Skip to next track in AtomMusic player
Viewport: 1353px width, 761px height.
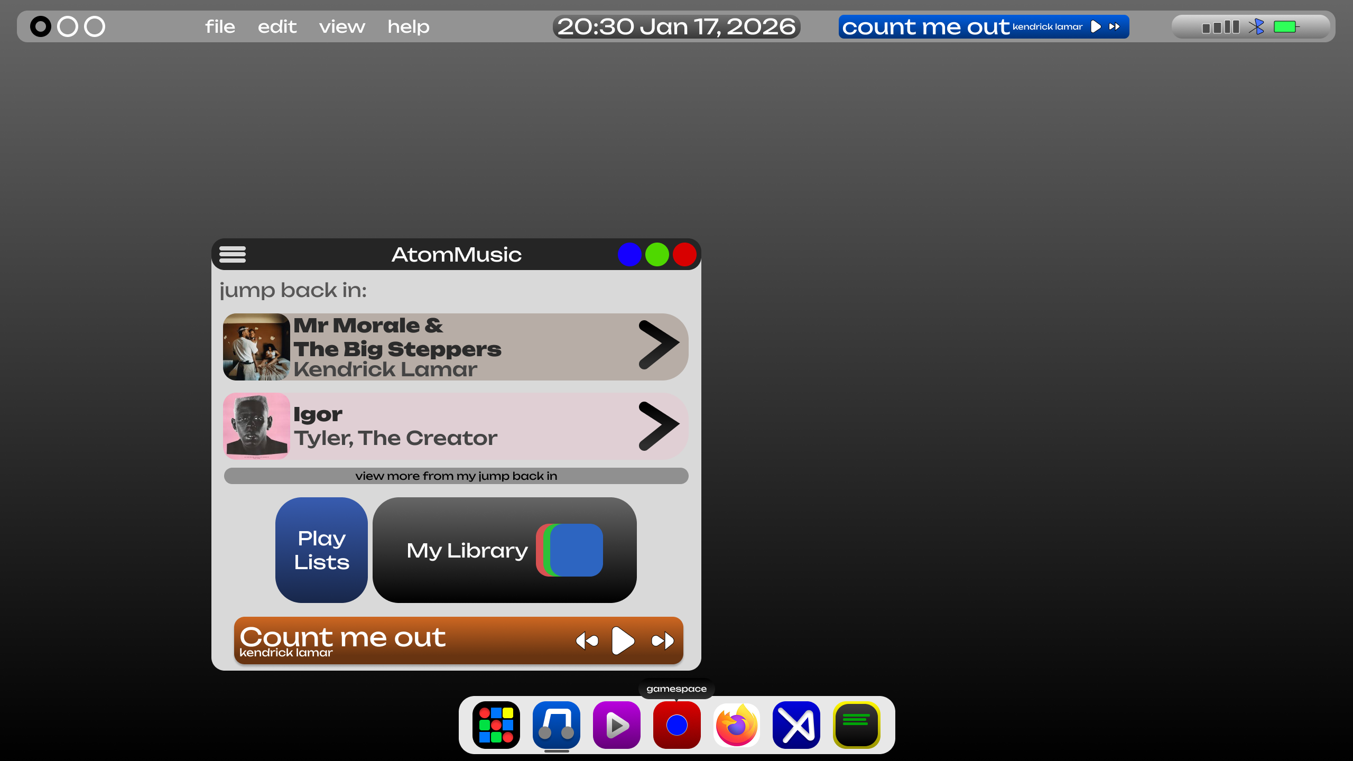point(663,641)
